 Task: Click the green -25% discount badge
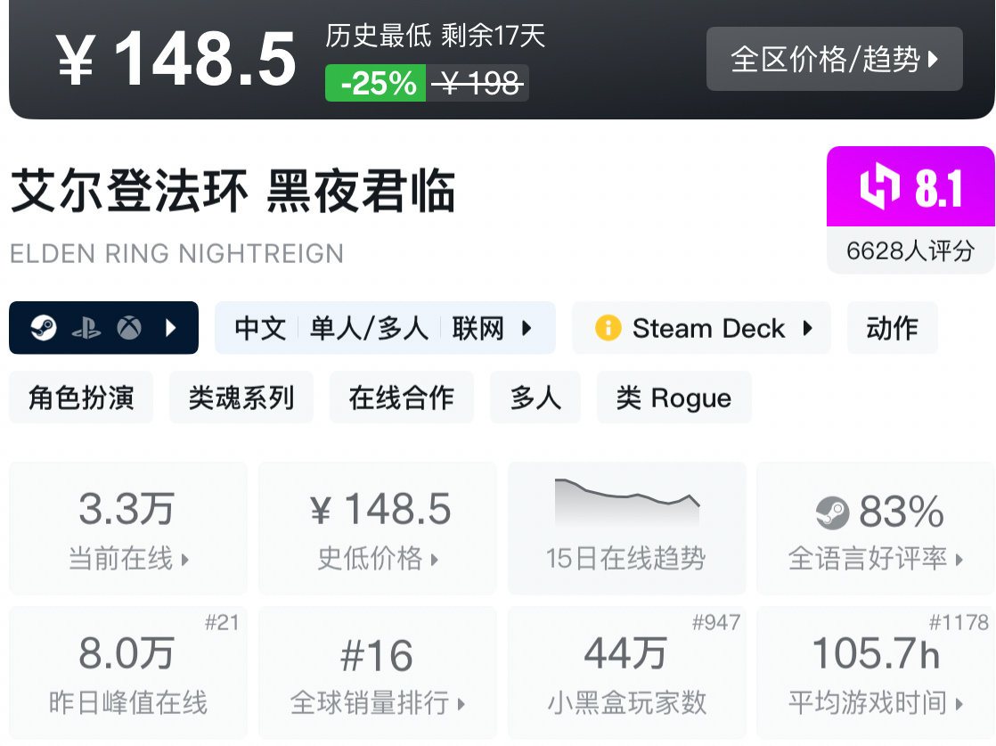(376, 84)
